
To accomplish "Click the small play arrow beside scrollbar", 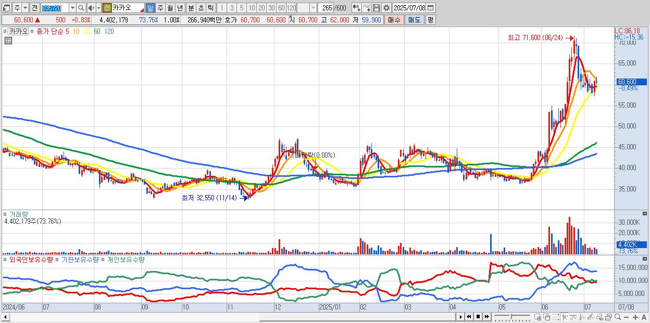I will (461, 317).
